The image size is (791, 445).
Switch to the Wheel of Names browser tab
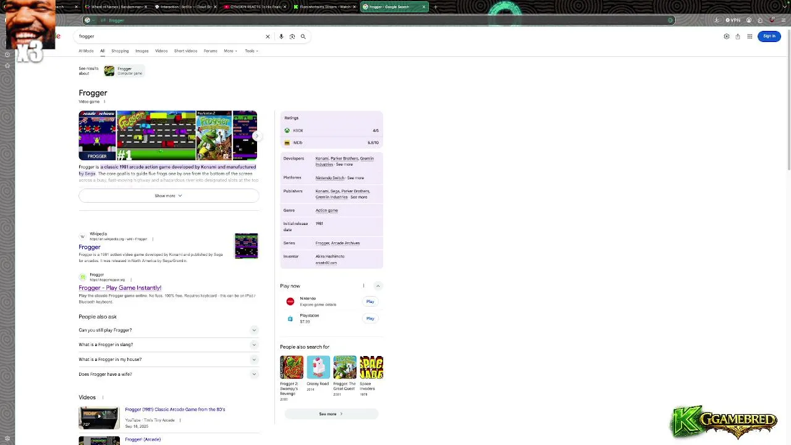pos(116,7)
